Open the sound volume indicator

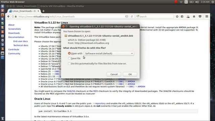pos(197,2)
